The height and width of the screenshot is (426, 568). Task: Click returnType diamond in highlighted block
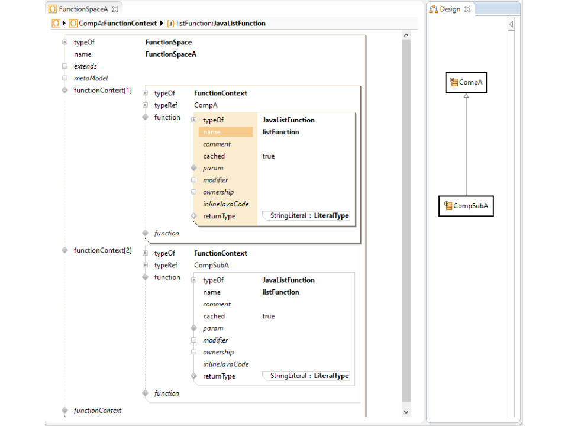[194, 216]
